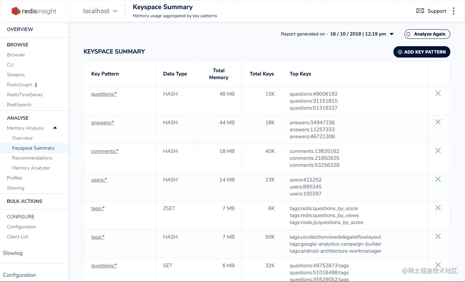Click the Top Keys column header
Screen dimensions: 465x282
click(x=300, y=74)
